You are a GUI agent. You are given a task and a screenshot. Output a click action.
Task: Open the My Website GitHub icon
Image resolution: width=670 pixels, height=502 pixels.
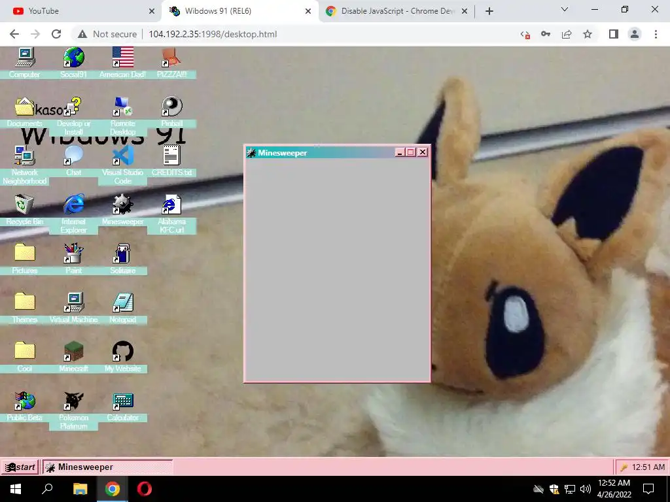pyautogui.click(x=122, y=351)
